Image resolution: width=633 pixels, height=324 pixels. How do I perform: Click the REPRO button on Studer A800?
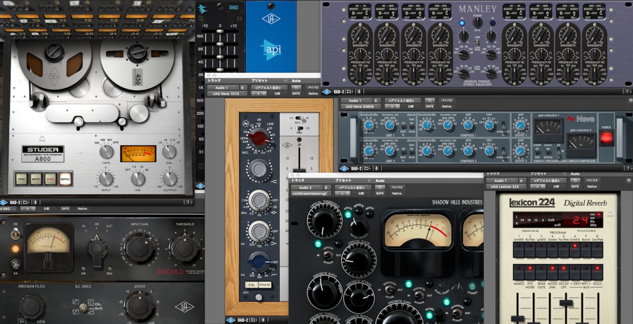(65, 179)
